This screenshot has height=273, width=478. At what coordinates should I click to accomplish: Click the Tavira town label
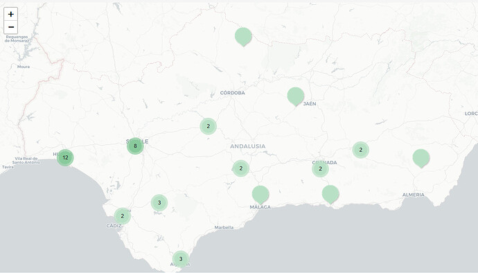8,167
